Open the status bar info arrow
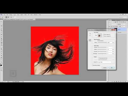 coord(23,82)
